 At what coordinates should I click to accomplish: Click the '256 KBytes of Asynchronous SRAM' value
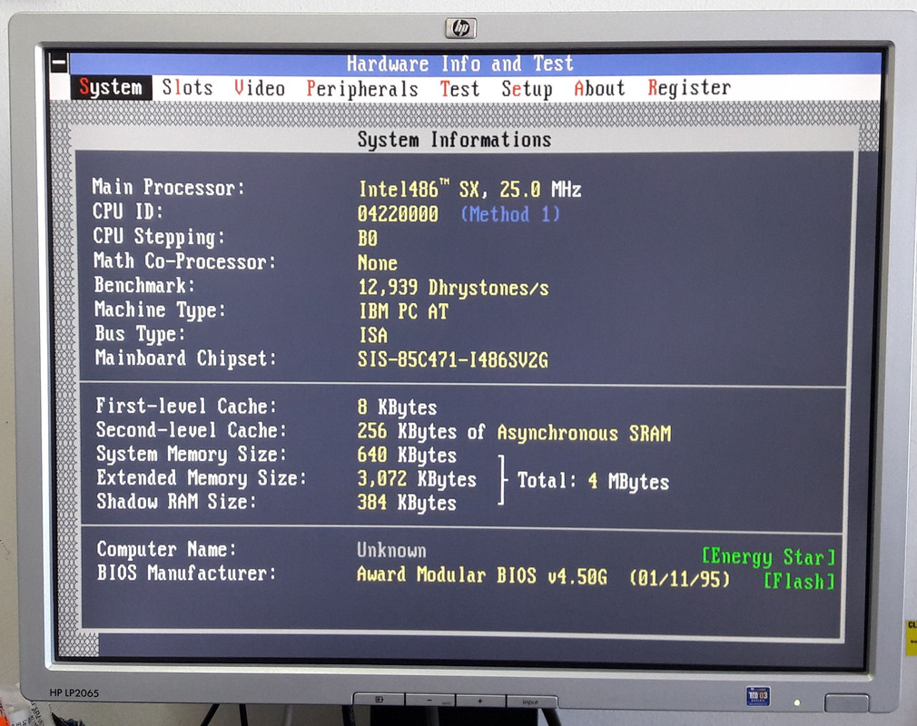coord(514,433)
